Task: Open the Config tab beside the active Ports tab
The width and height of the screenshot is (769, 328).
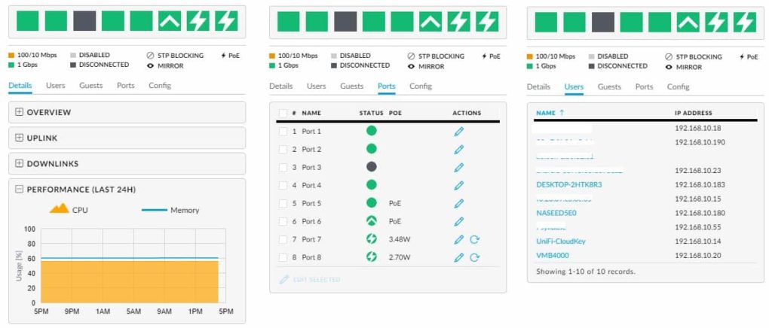Action: [x=421, y=87]
